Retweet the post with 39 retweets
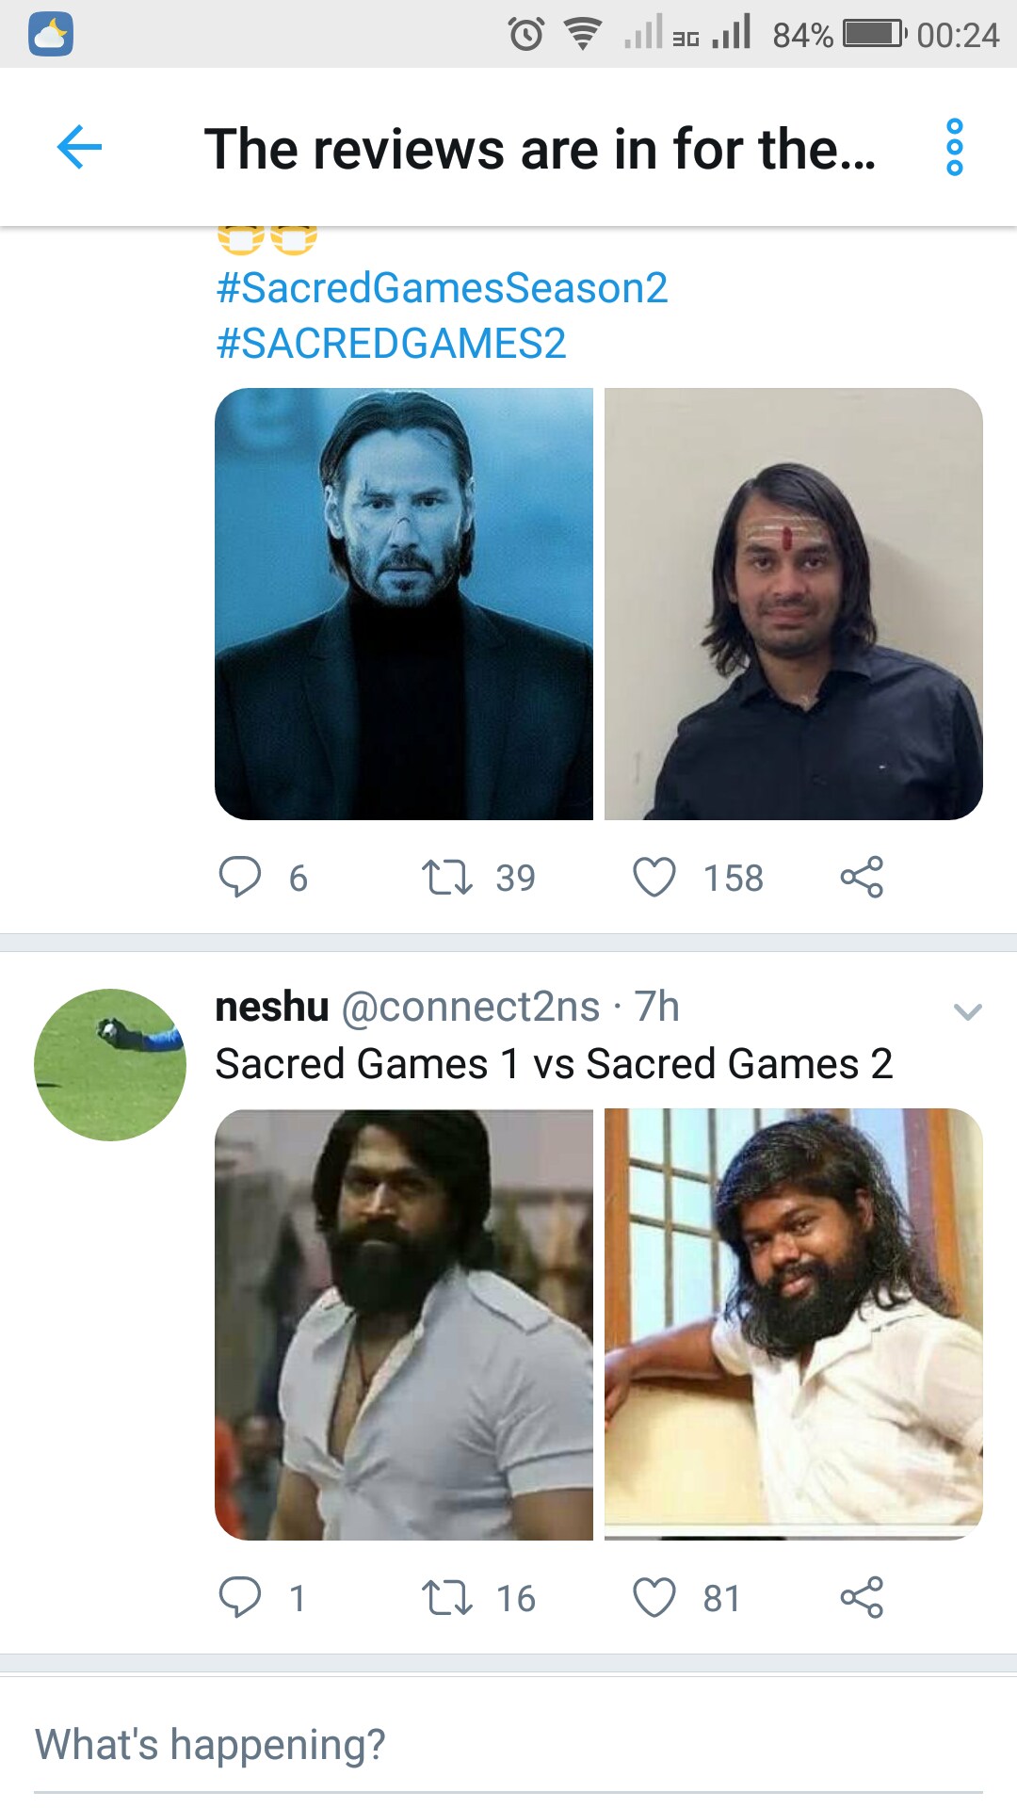 point(447,877)
